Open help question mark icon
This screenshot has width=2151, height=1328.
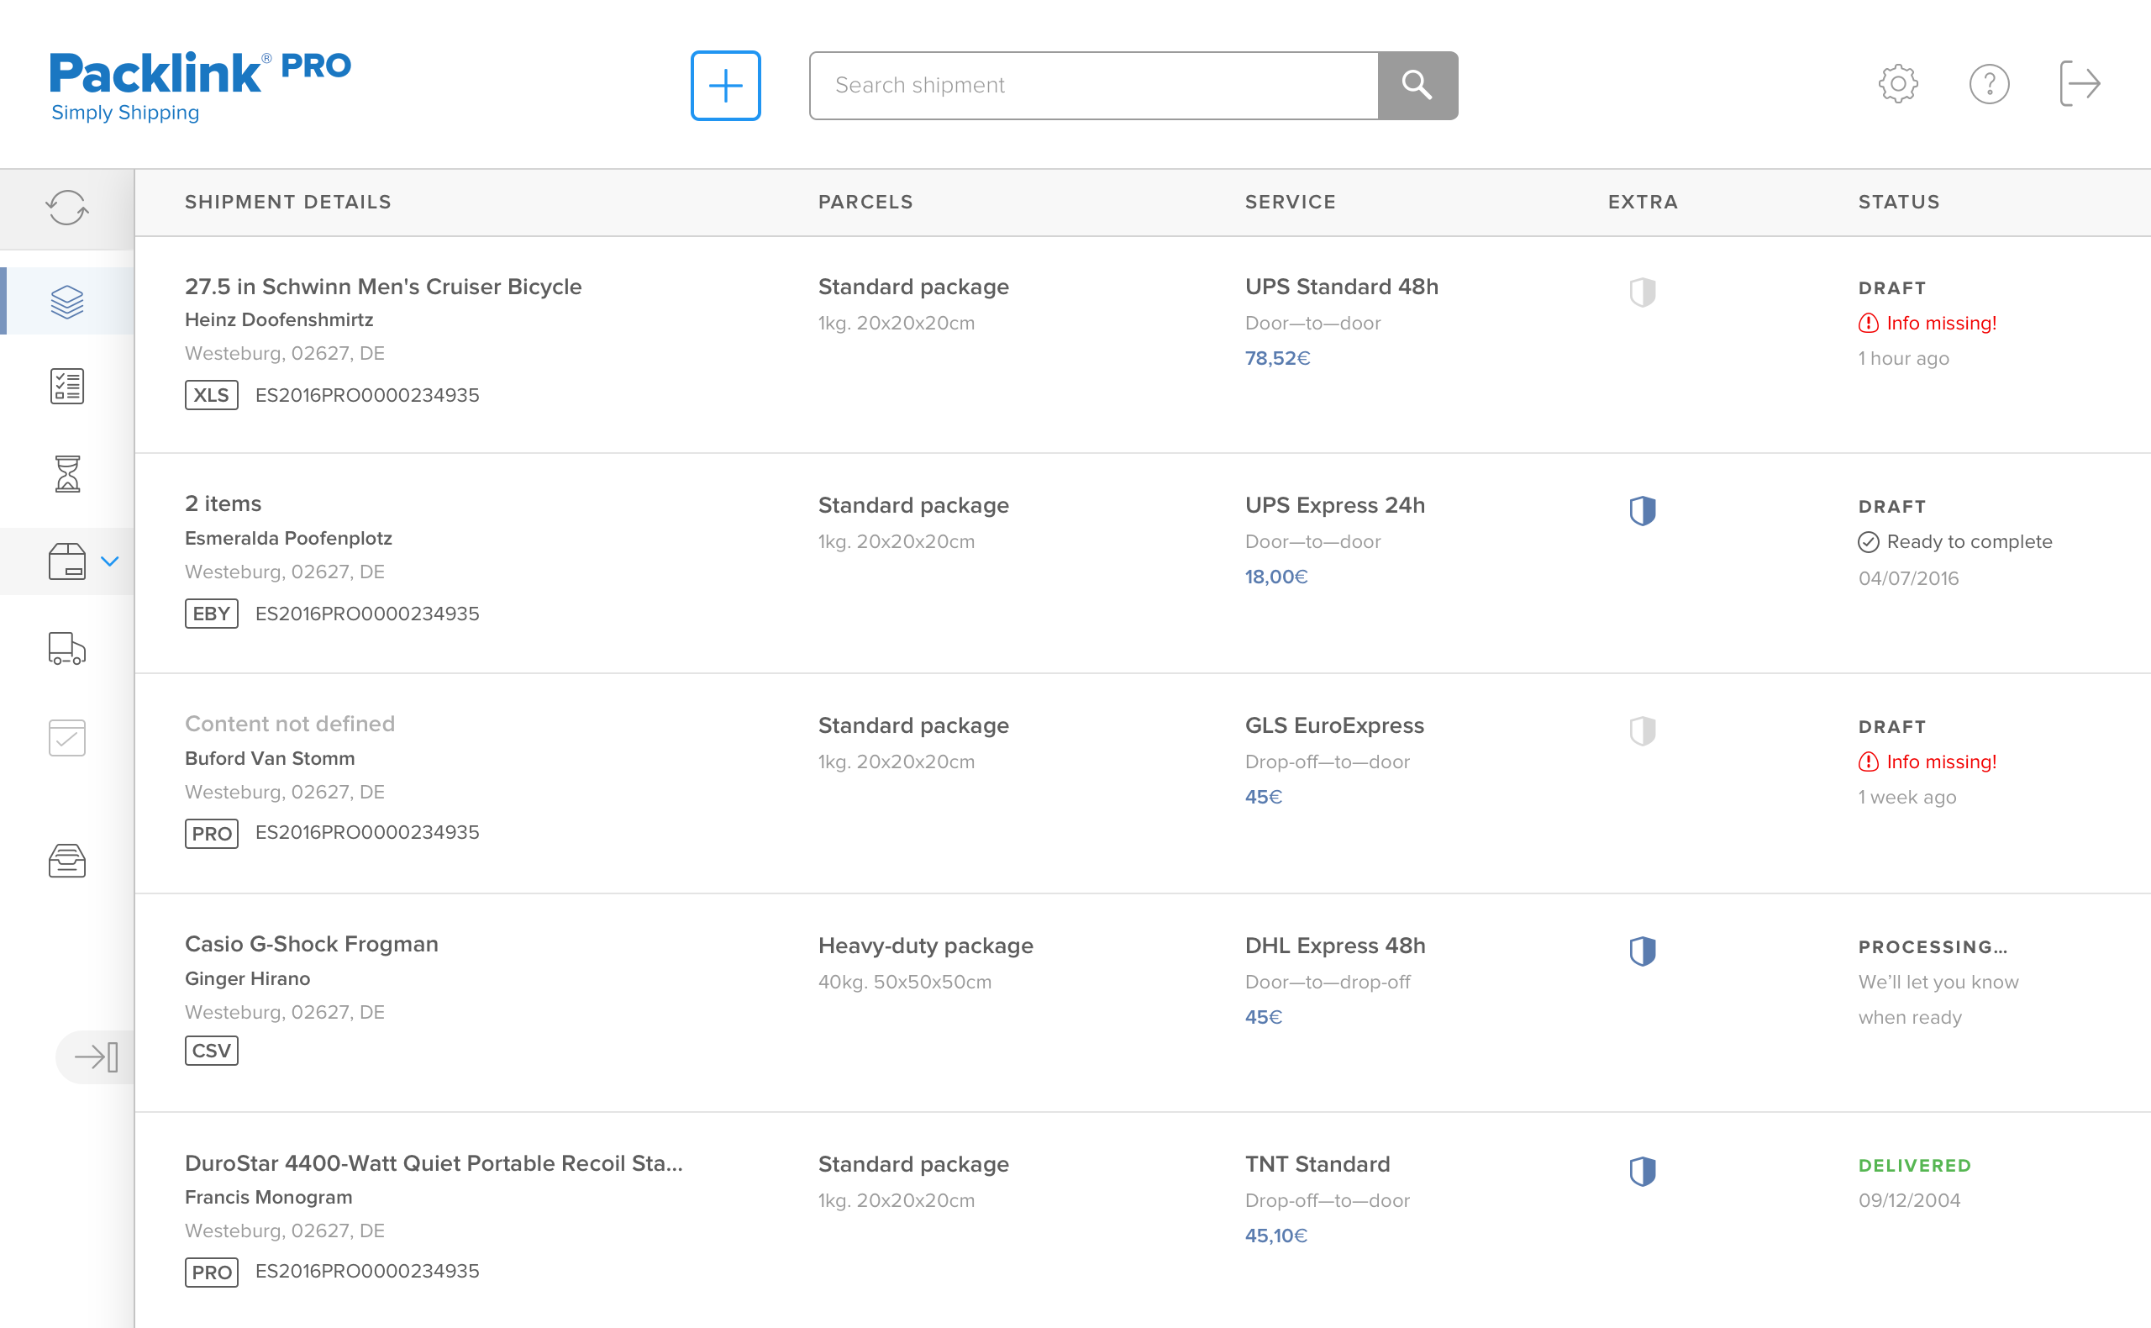click(x=1989, y=84)
